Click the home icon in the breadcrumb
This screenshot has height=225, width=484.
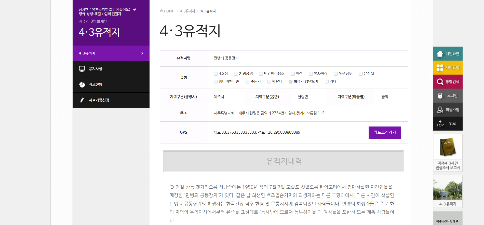point(161,11)
